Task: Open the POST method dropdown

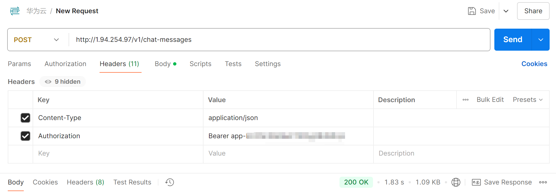Action: point(36,40)
